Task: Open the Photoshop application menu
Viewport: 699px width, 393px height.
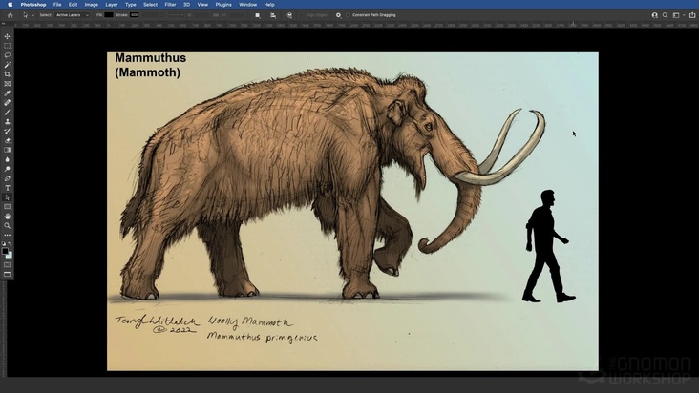Action: pyautogui.click(x=33, y=5)
